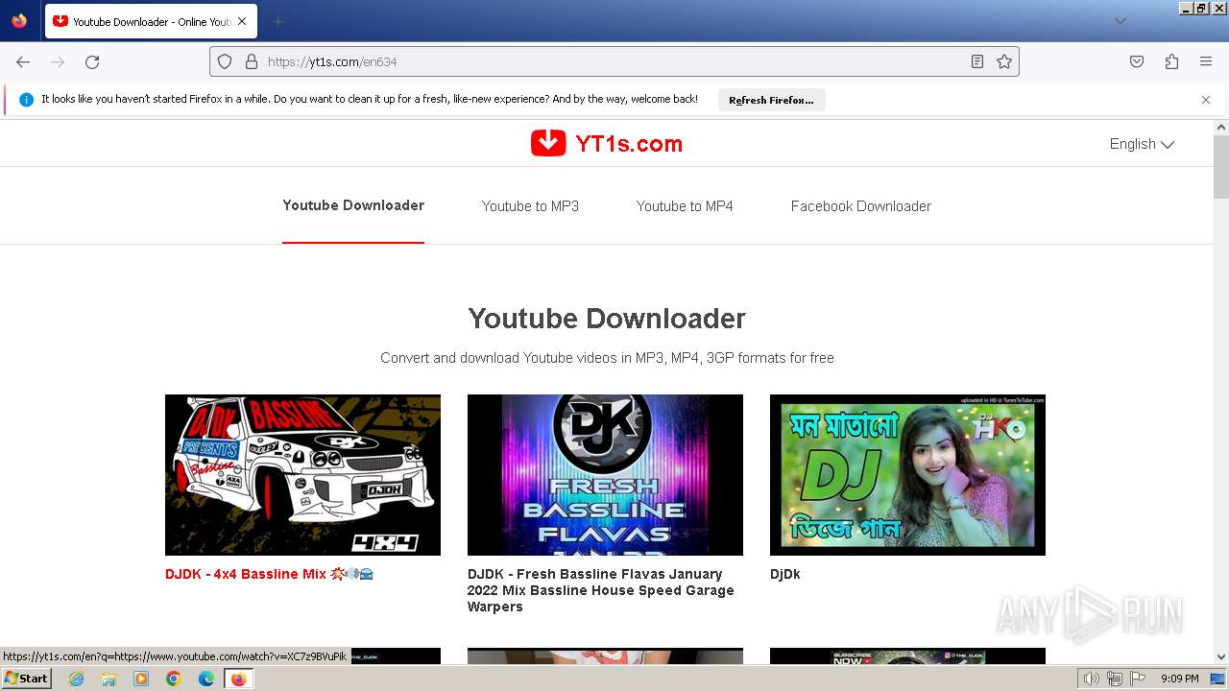Open a new tab with plus button
The width and height of the screenshot is (1229, 691).
pyautogui.click(x=277, y=21)
